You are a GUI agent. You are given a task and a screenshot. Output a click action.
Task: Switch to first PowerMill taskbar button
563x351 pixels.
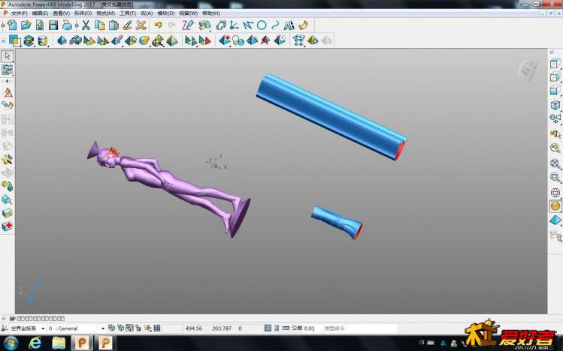click(82, 343)
